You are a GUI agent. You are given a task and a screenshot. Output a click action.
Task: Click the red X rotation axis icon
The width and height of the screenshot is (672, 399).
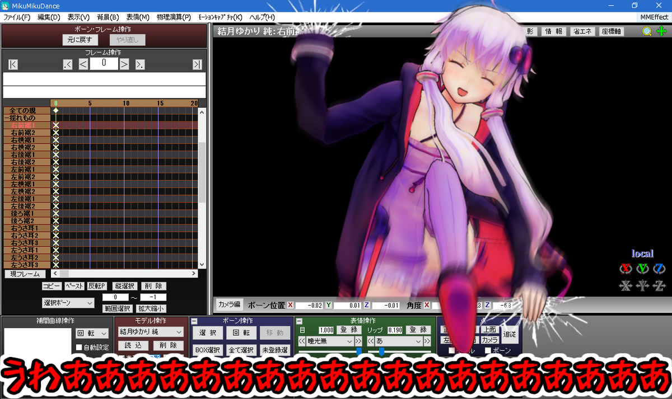tap(626, 269)
